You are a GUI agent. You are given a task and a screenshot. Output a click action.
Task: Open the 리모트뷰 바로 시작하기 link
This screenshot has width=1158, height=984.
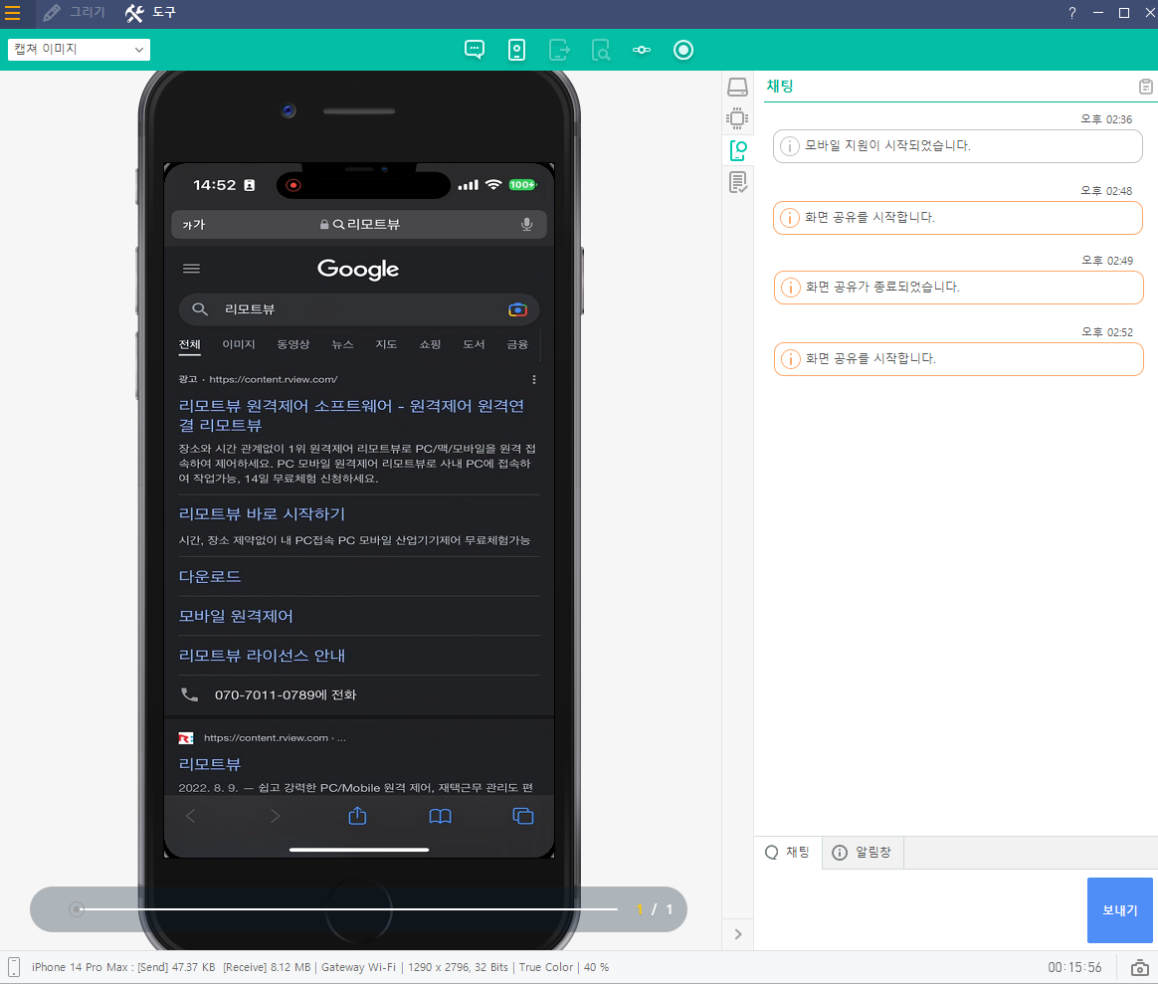(263, 514)
